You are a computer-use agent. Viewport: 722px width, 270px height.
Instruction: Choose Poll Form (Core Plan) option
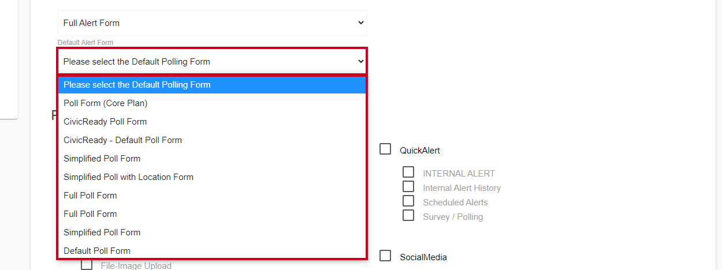pyautogui.click(x=212, y=103)
